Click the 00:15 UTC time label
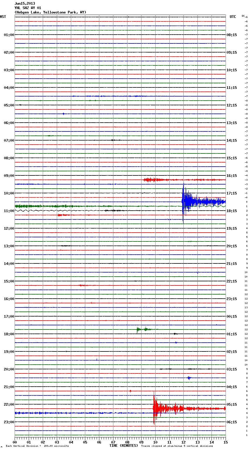The width and height of the screenshot is (249, 450). coord(232,317)
